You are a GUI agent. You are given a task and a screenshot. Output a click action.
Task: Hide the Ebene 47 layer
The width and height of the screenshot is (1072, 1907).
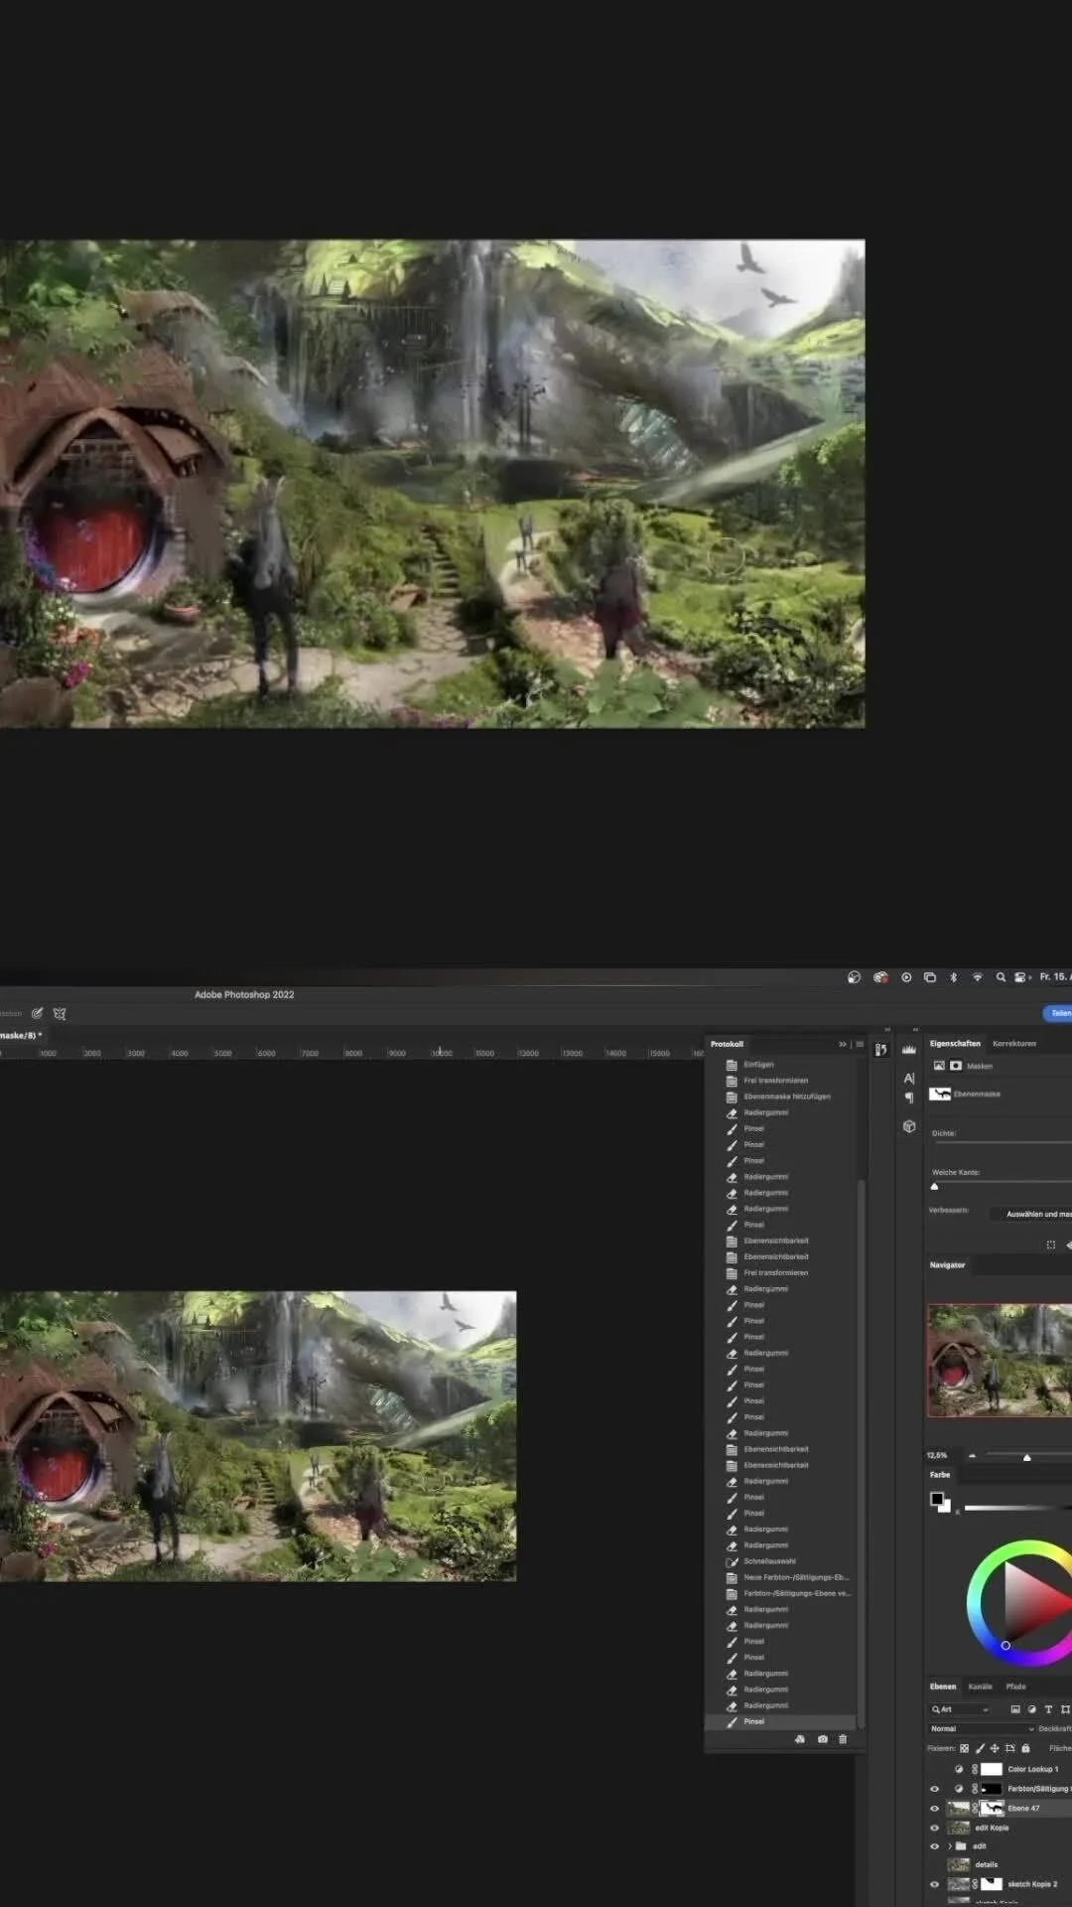click(x=934, y=1809)
